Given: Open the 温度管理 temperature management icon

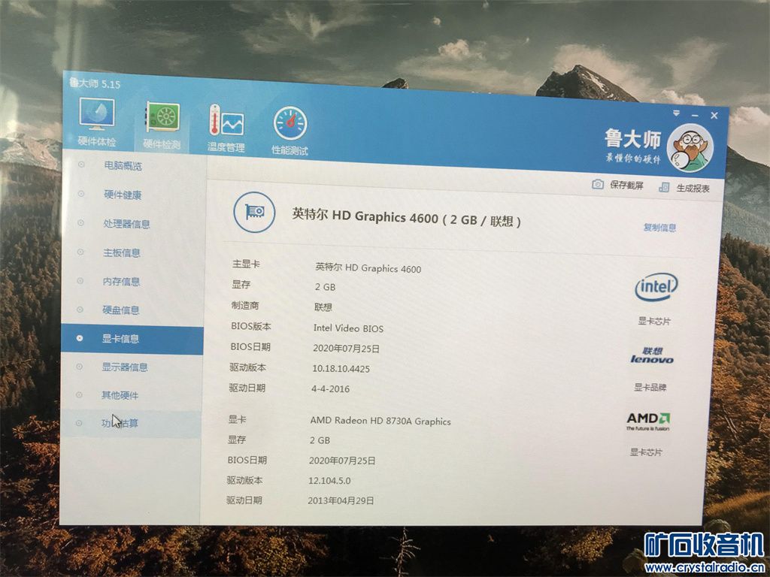Looking at the screenshot, I should click(x=226, y=128).
